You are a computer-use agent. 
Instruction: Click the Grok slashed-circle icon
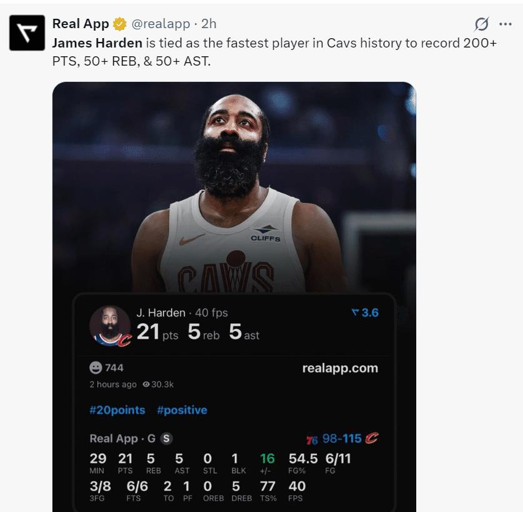click(481, 24)
